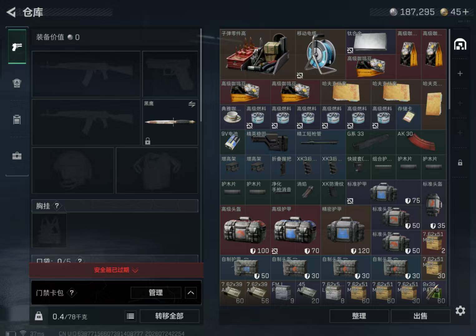Select the 7.62x39 ammo stack of 56

point(258,293)
